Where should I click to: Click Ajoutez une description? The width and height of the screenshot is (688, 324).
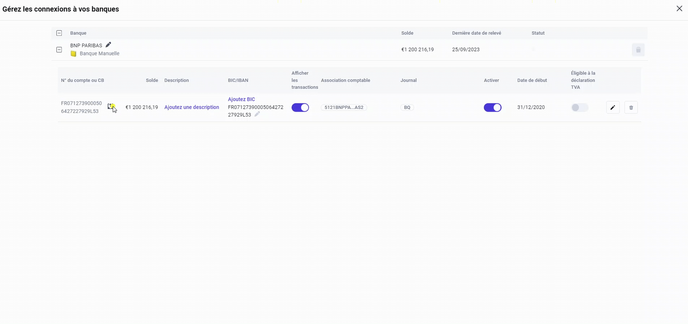tap(191, 107)
